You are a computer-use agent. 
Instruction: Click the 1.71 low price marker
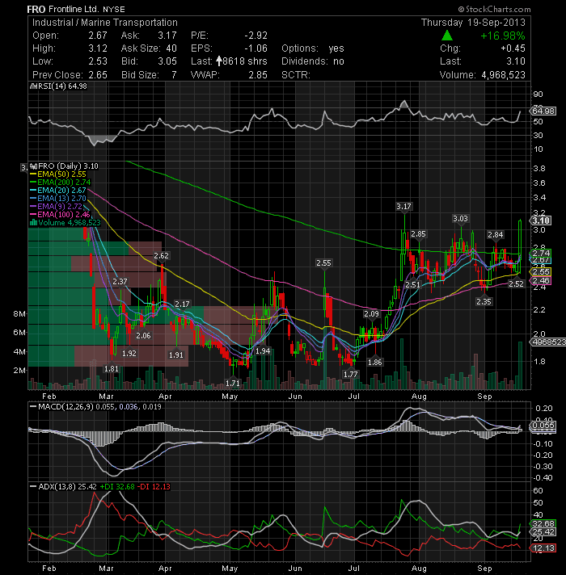pyautogui.click(x=233, y=383)
